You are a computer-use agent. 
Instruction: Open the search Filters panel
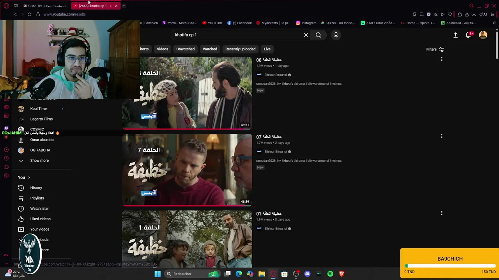435,49
